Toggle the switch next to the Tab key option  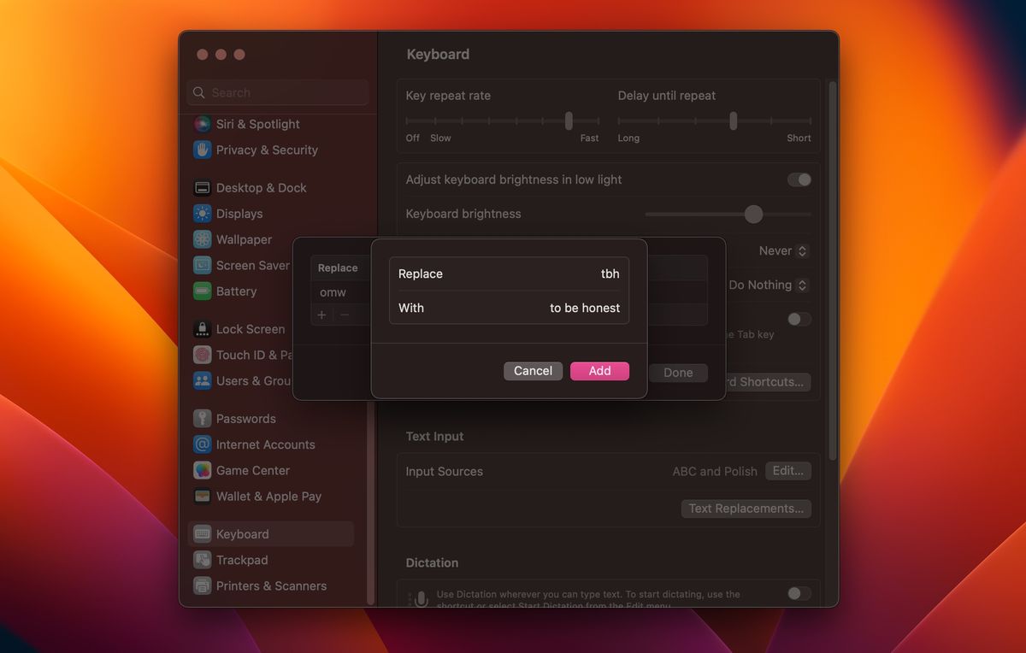(799, 319)
